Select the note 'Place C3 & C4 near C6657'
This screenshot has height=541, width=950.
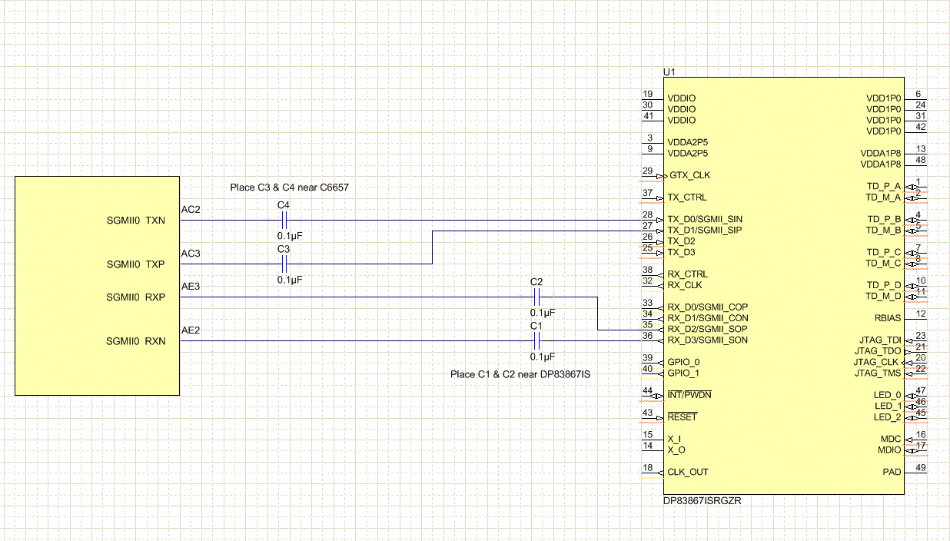291,188
